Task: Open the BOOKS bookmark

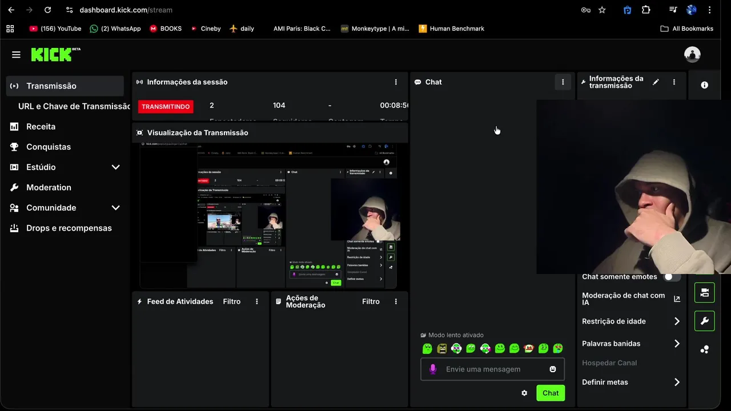Action: click(x=166, y=29)
